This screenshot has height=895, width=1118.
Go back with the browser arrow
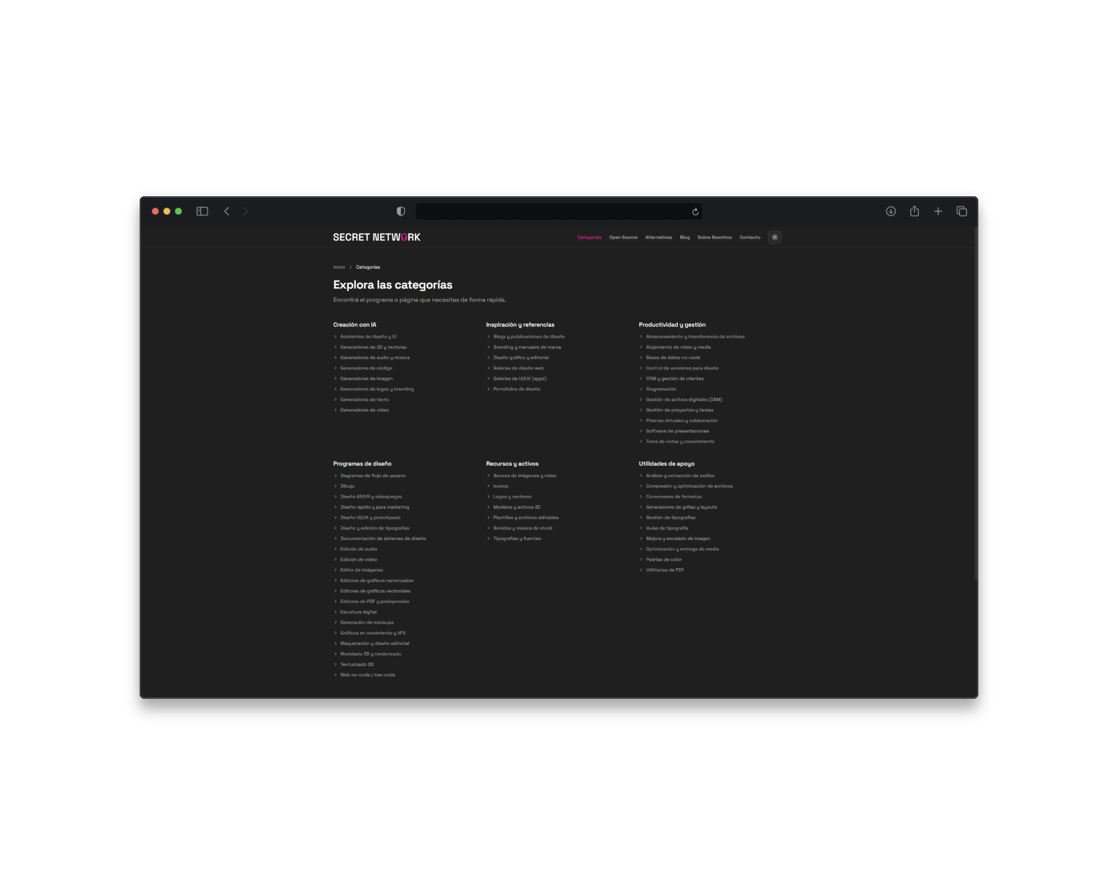click(227, 212)
